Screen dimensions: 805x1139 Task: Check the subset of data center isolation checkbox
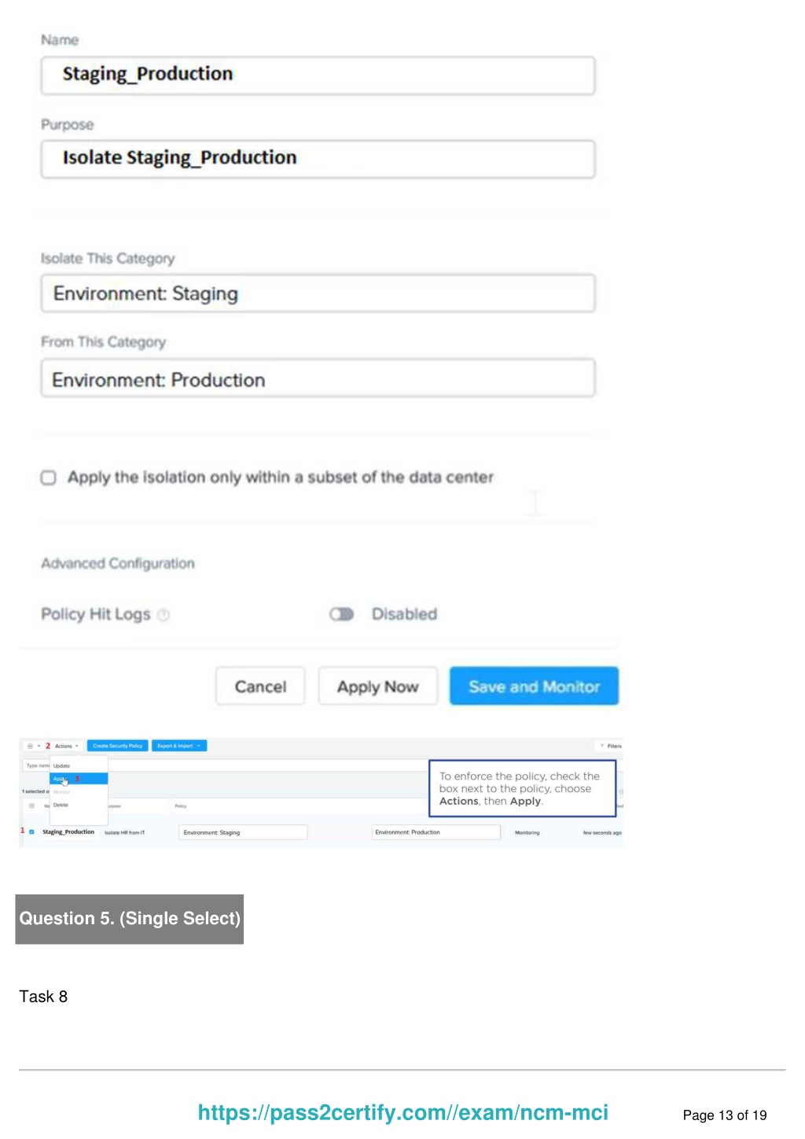click(49, 477)
